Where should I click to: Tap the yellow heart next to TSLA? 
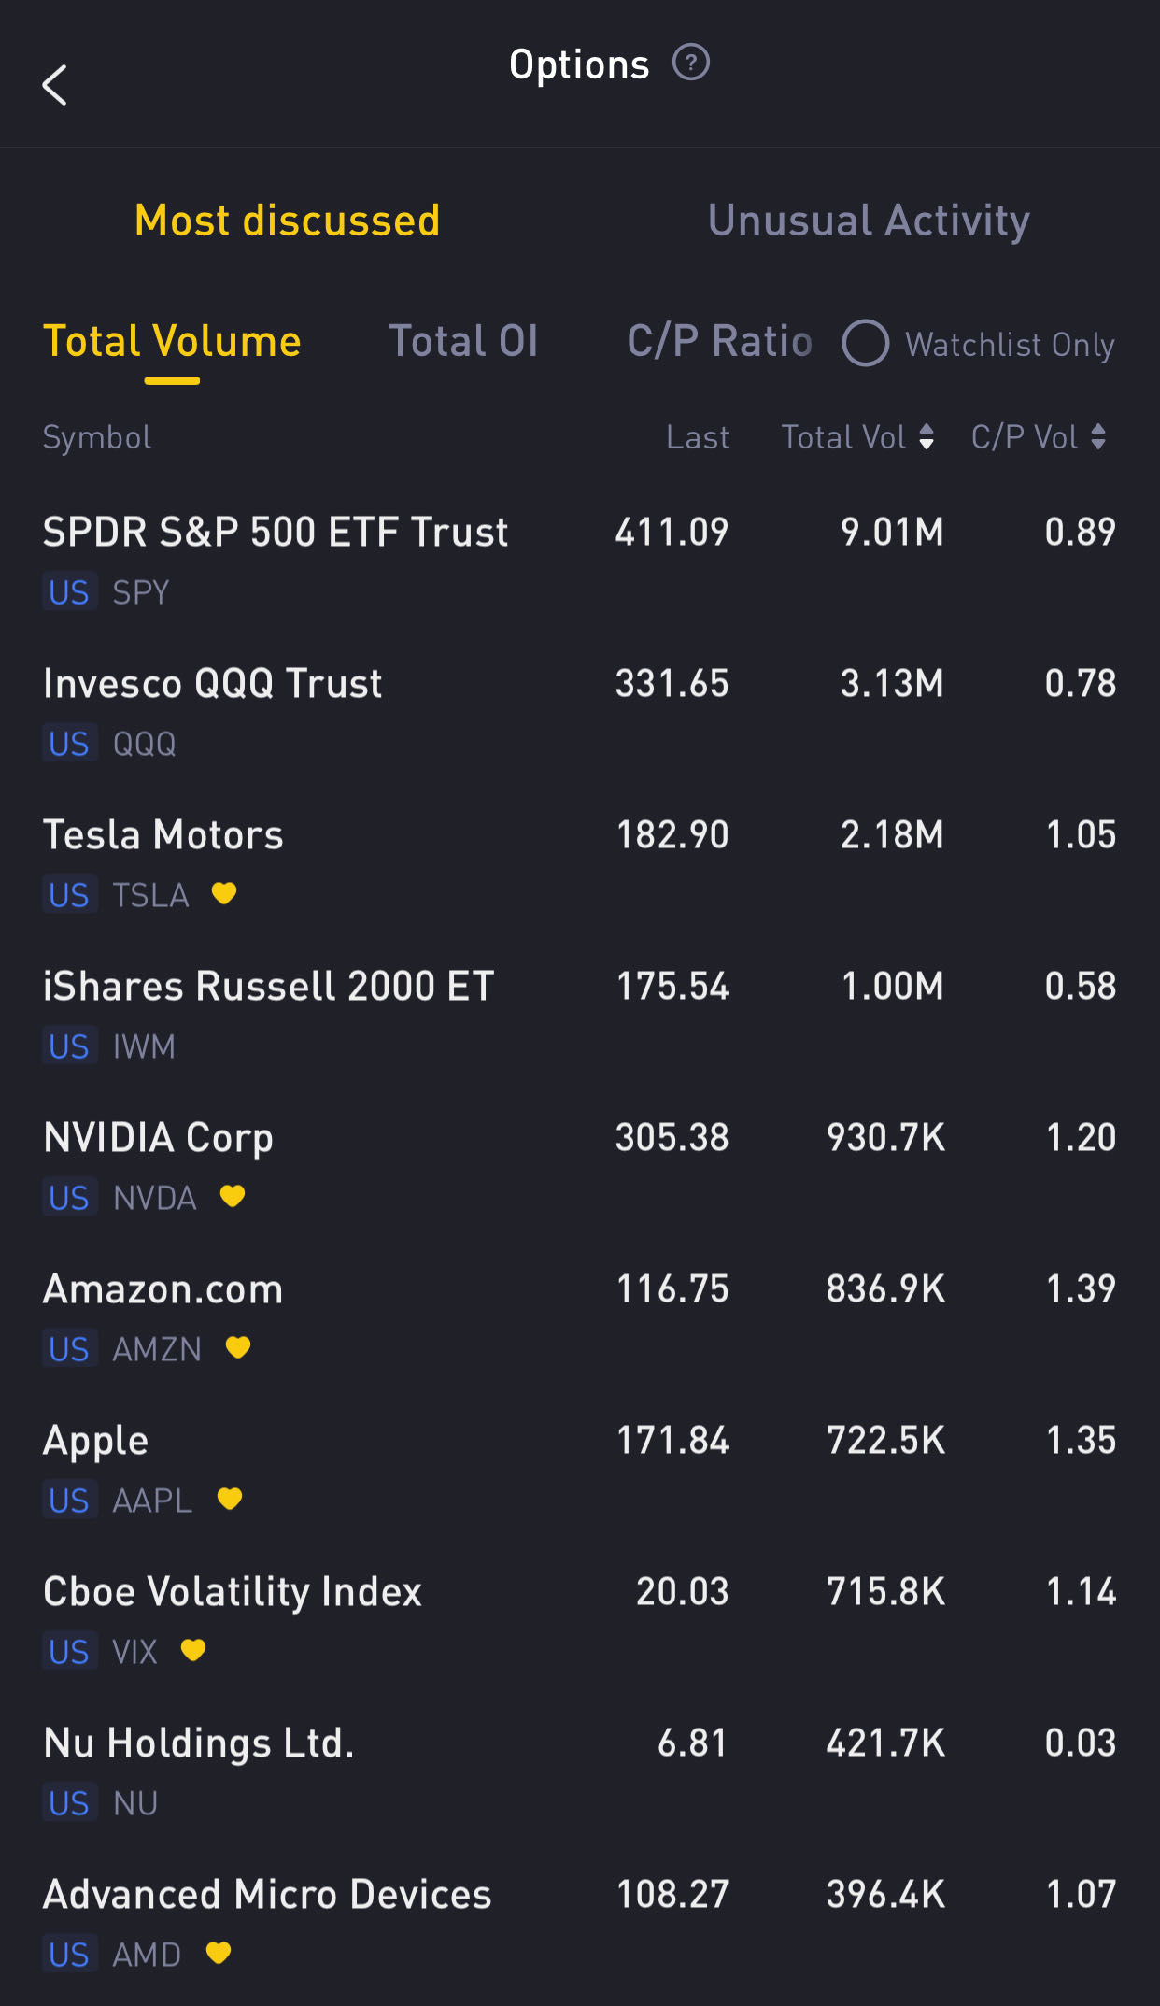224,893
